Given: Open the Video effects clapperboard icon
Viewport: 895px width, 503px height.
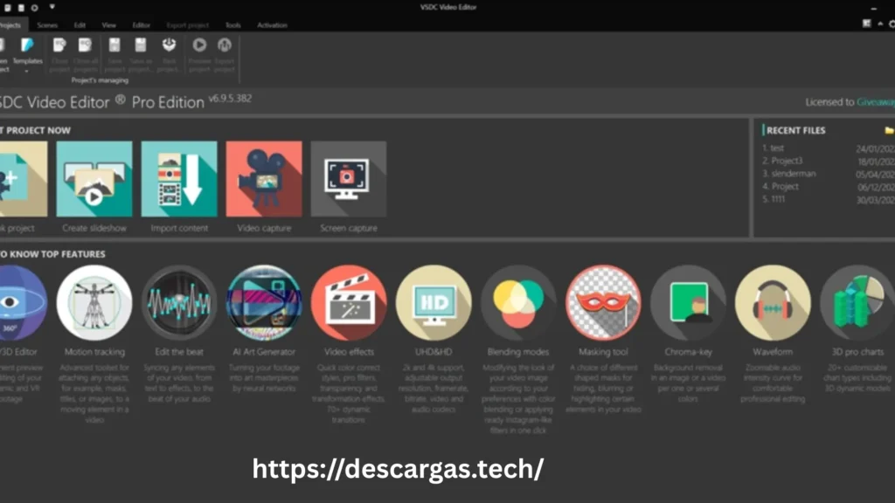Looking at the screenshot, I should 349,303.
